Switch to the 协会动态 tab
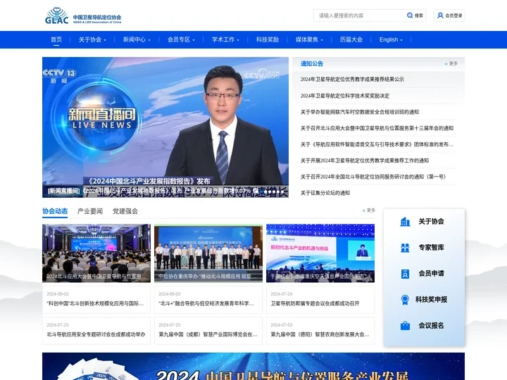507x380 pixels. pos(55,211)
